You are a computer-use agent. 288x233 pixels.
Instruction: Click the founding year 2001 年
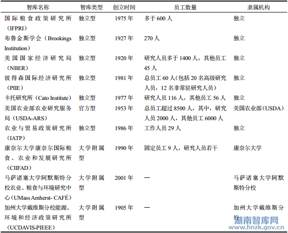coord(124,178)
